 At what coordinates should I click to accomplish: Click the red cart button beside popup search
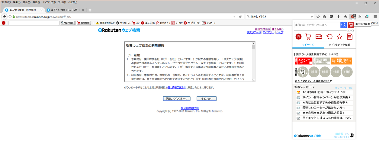[351, 25]
